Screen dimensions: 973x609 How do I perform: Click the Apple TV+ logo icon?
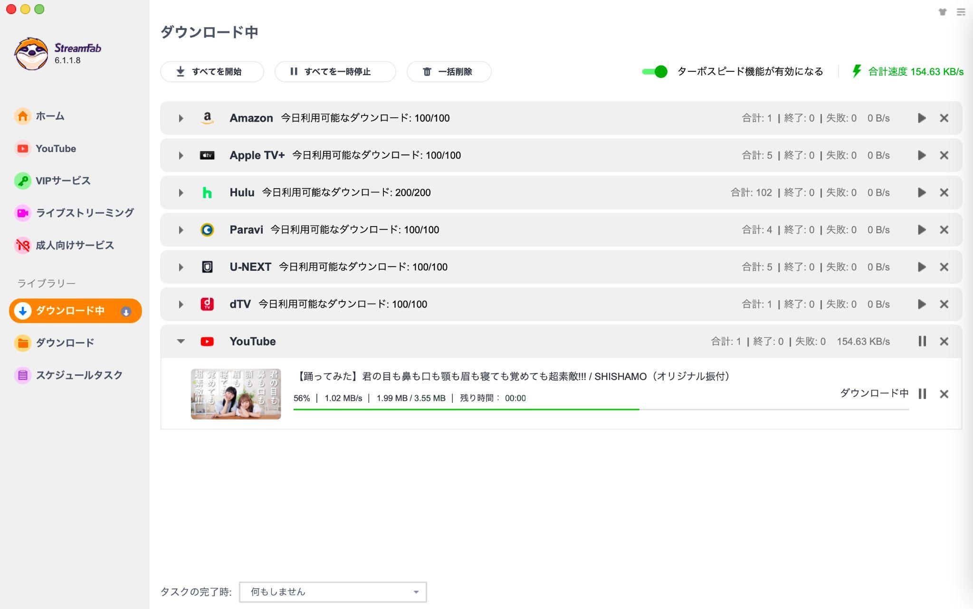pyautogui.click(x=207, y=155)
